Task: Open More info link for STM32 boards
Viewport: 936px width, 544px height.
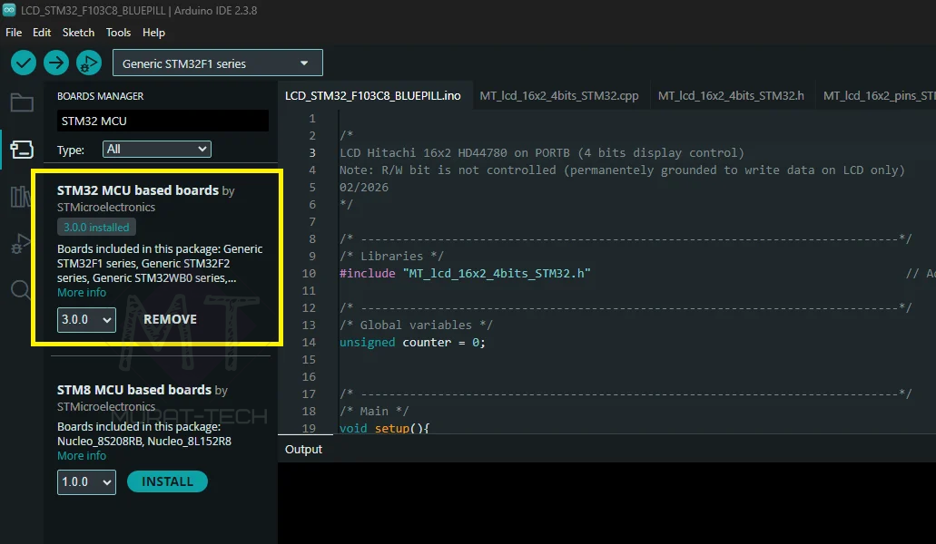Action: pos(82,293)
